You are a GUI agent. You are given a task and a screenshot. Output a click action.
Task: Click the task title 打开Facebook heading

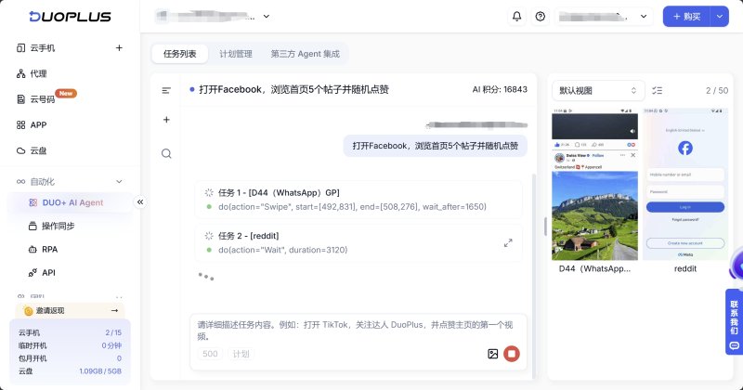pos(293,89)
